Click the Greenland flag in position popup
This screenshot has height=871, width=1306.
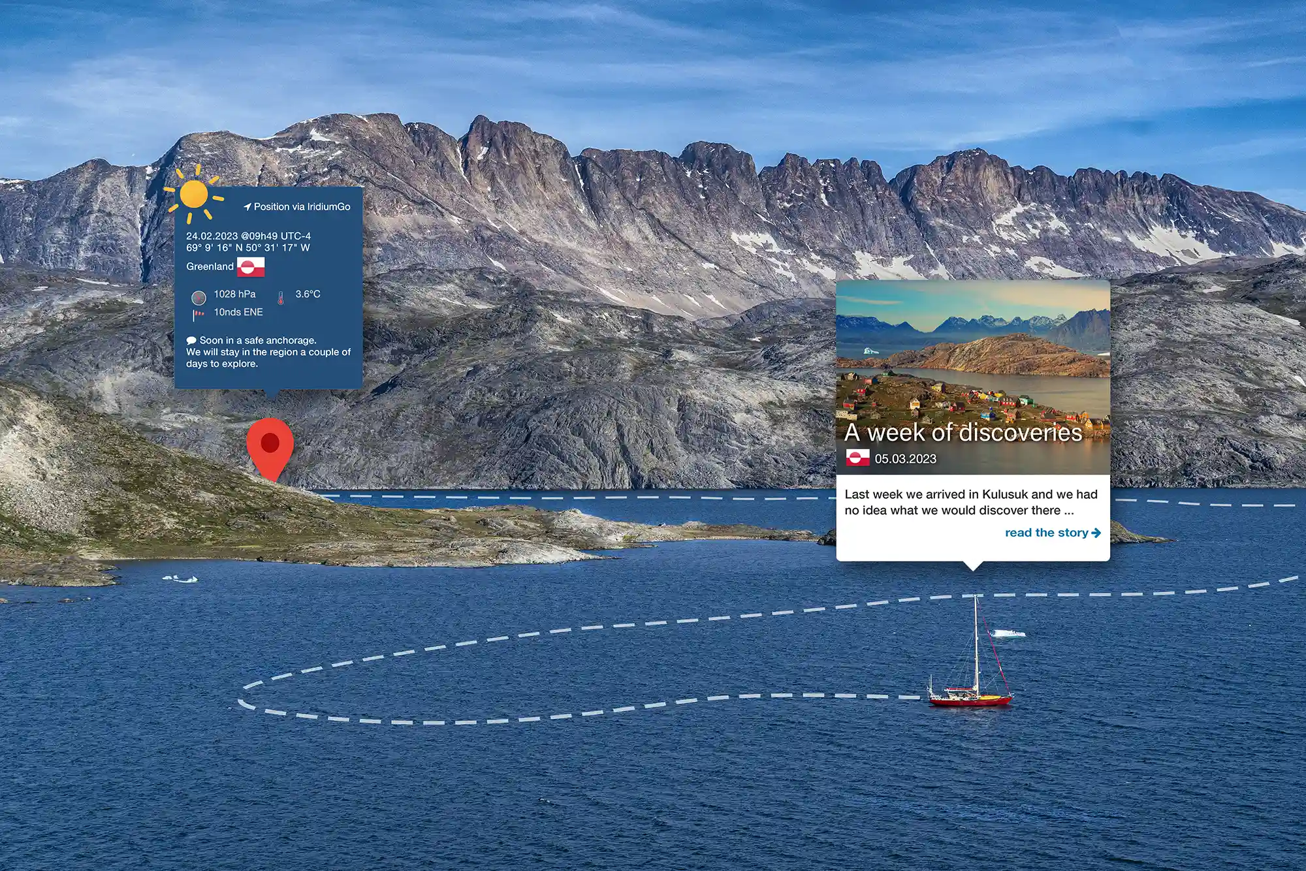tap(251, 267)
